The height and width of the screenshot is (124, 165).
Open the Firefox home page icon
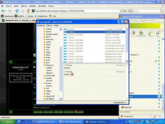click(28, 11)
